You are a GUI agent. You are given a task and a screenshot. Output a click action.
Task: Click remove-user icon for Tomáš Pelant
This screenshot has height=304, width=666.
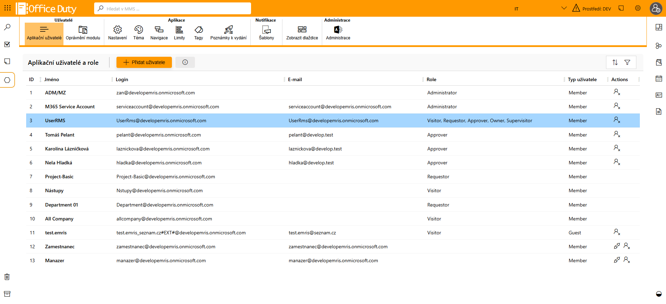click(617, 134)
